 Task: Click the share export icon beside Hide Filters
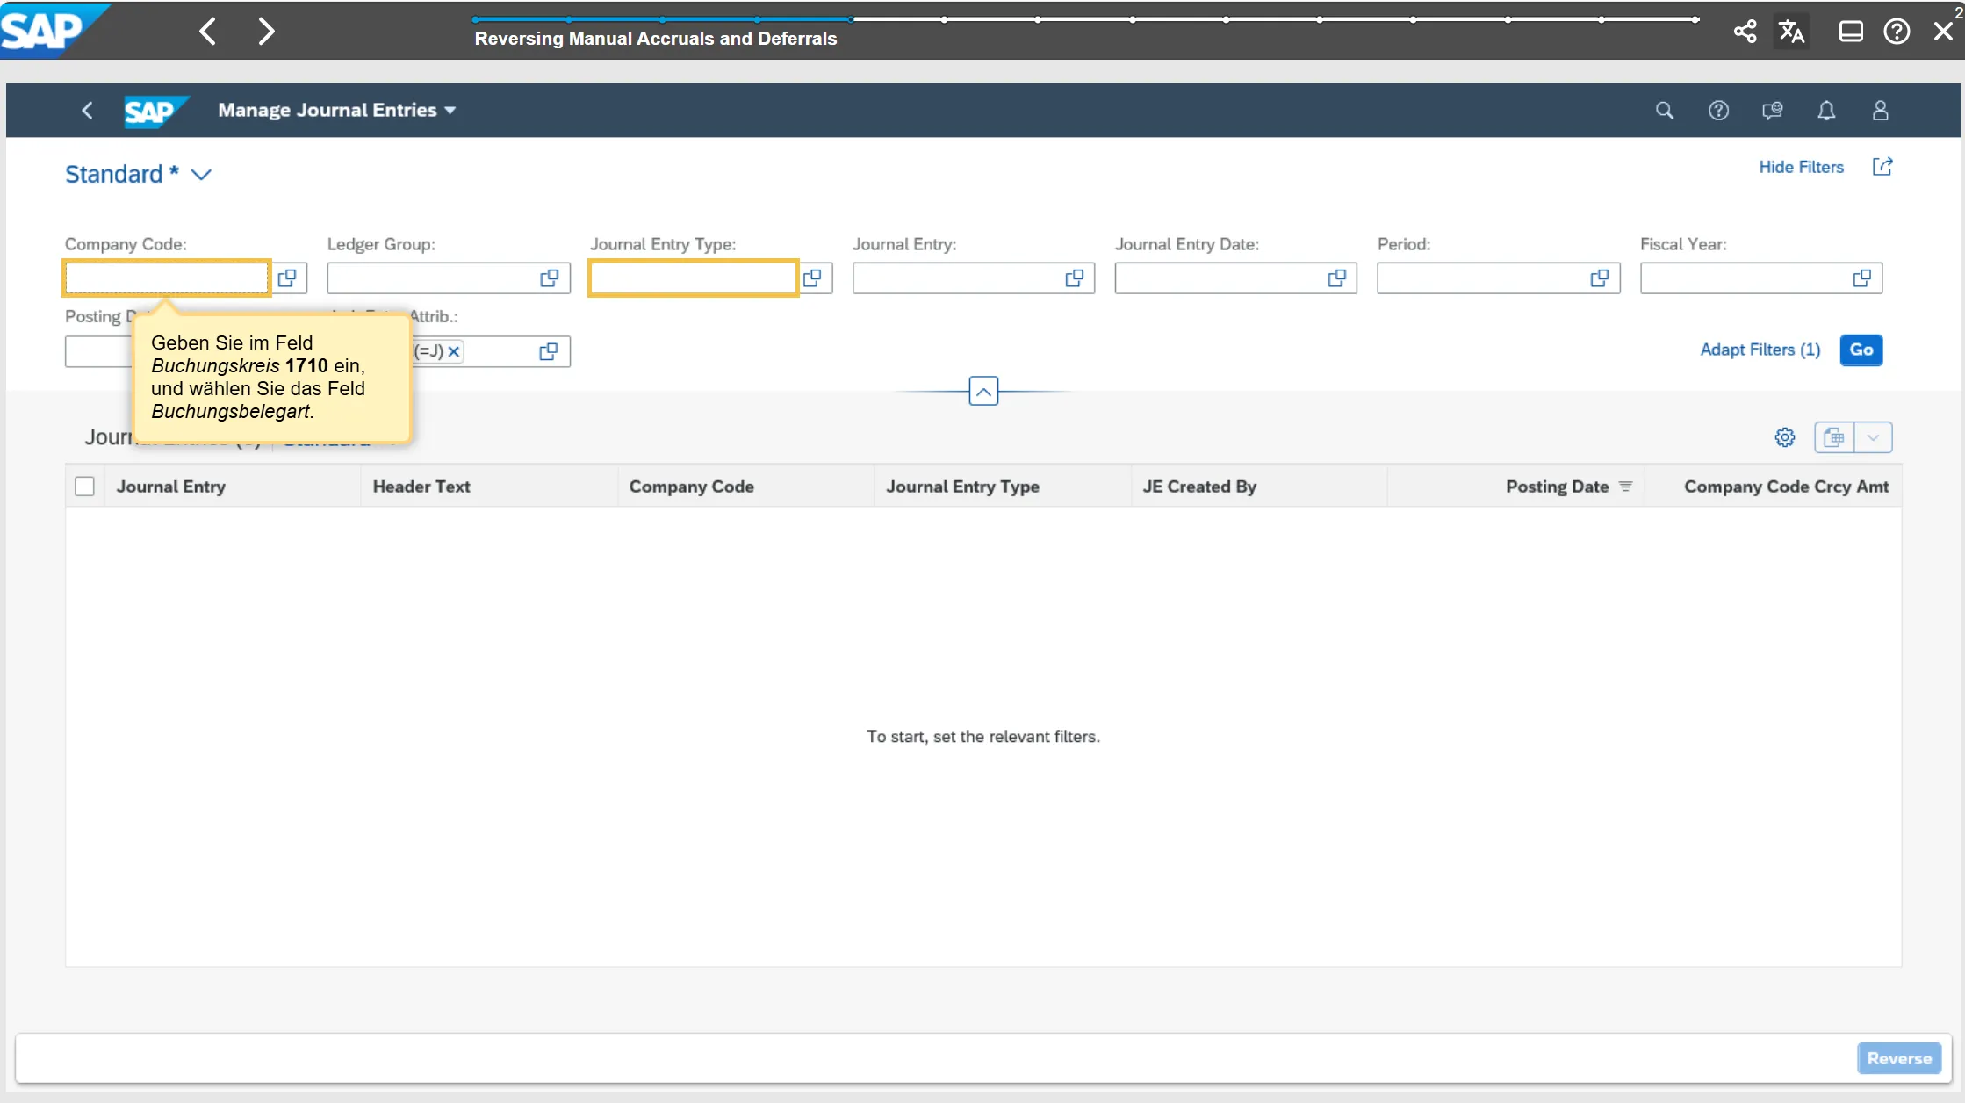[x=1882, y=167]
